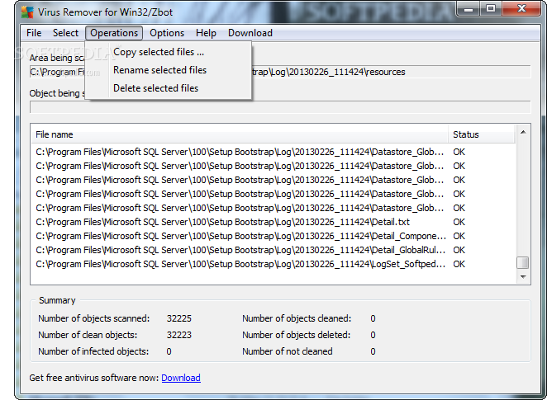Click OK status of Detail.txt row
The width and height of the screenshot is (547, 400).
click(459, 222)
